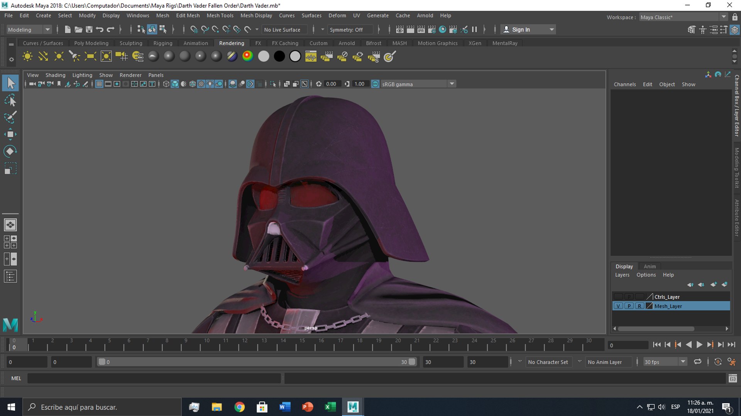This screenshot has width=741, height=416.
Task: Select the arrow Select tool
Action: click(10, 83)
